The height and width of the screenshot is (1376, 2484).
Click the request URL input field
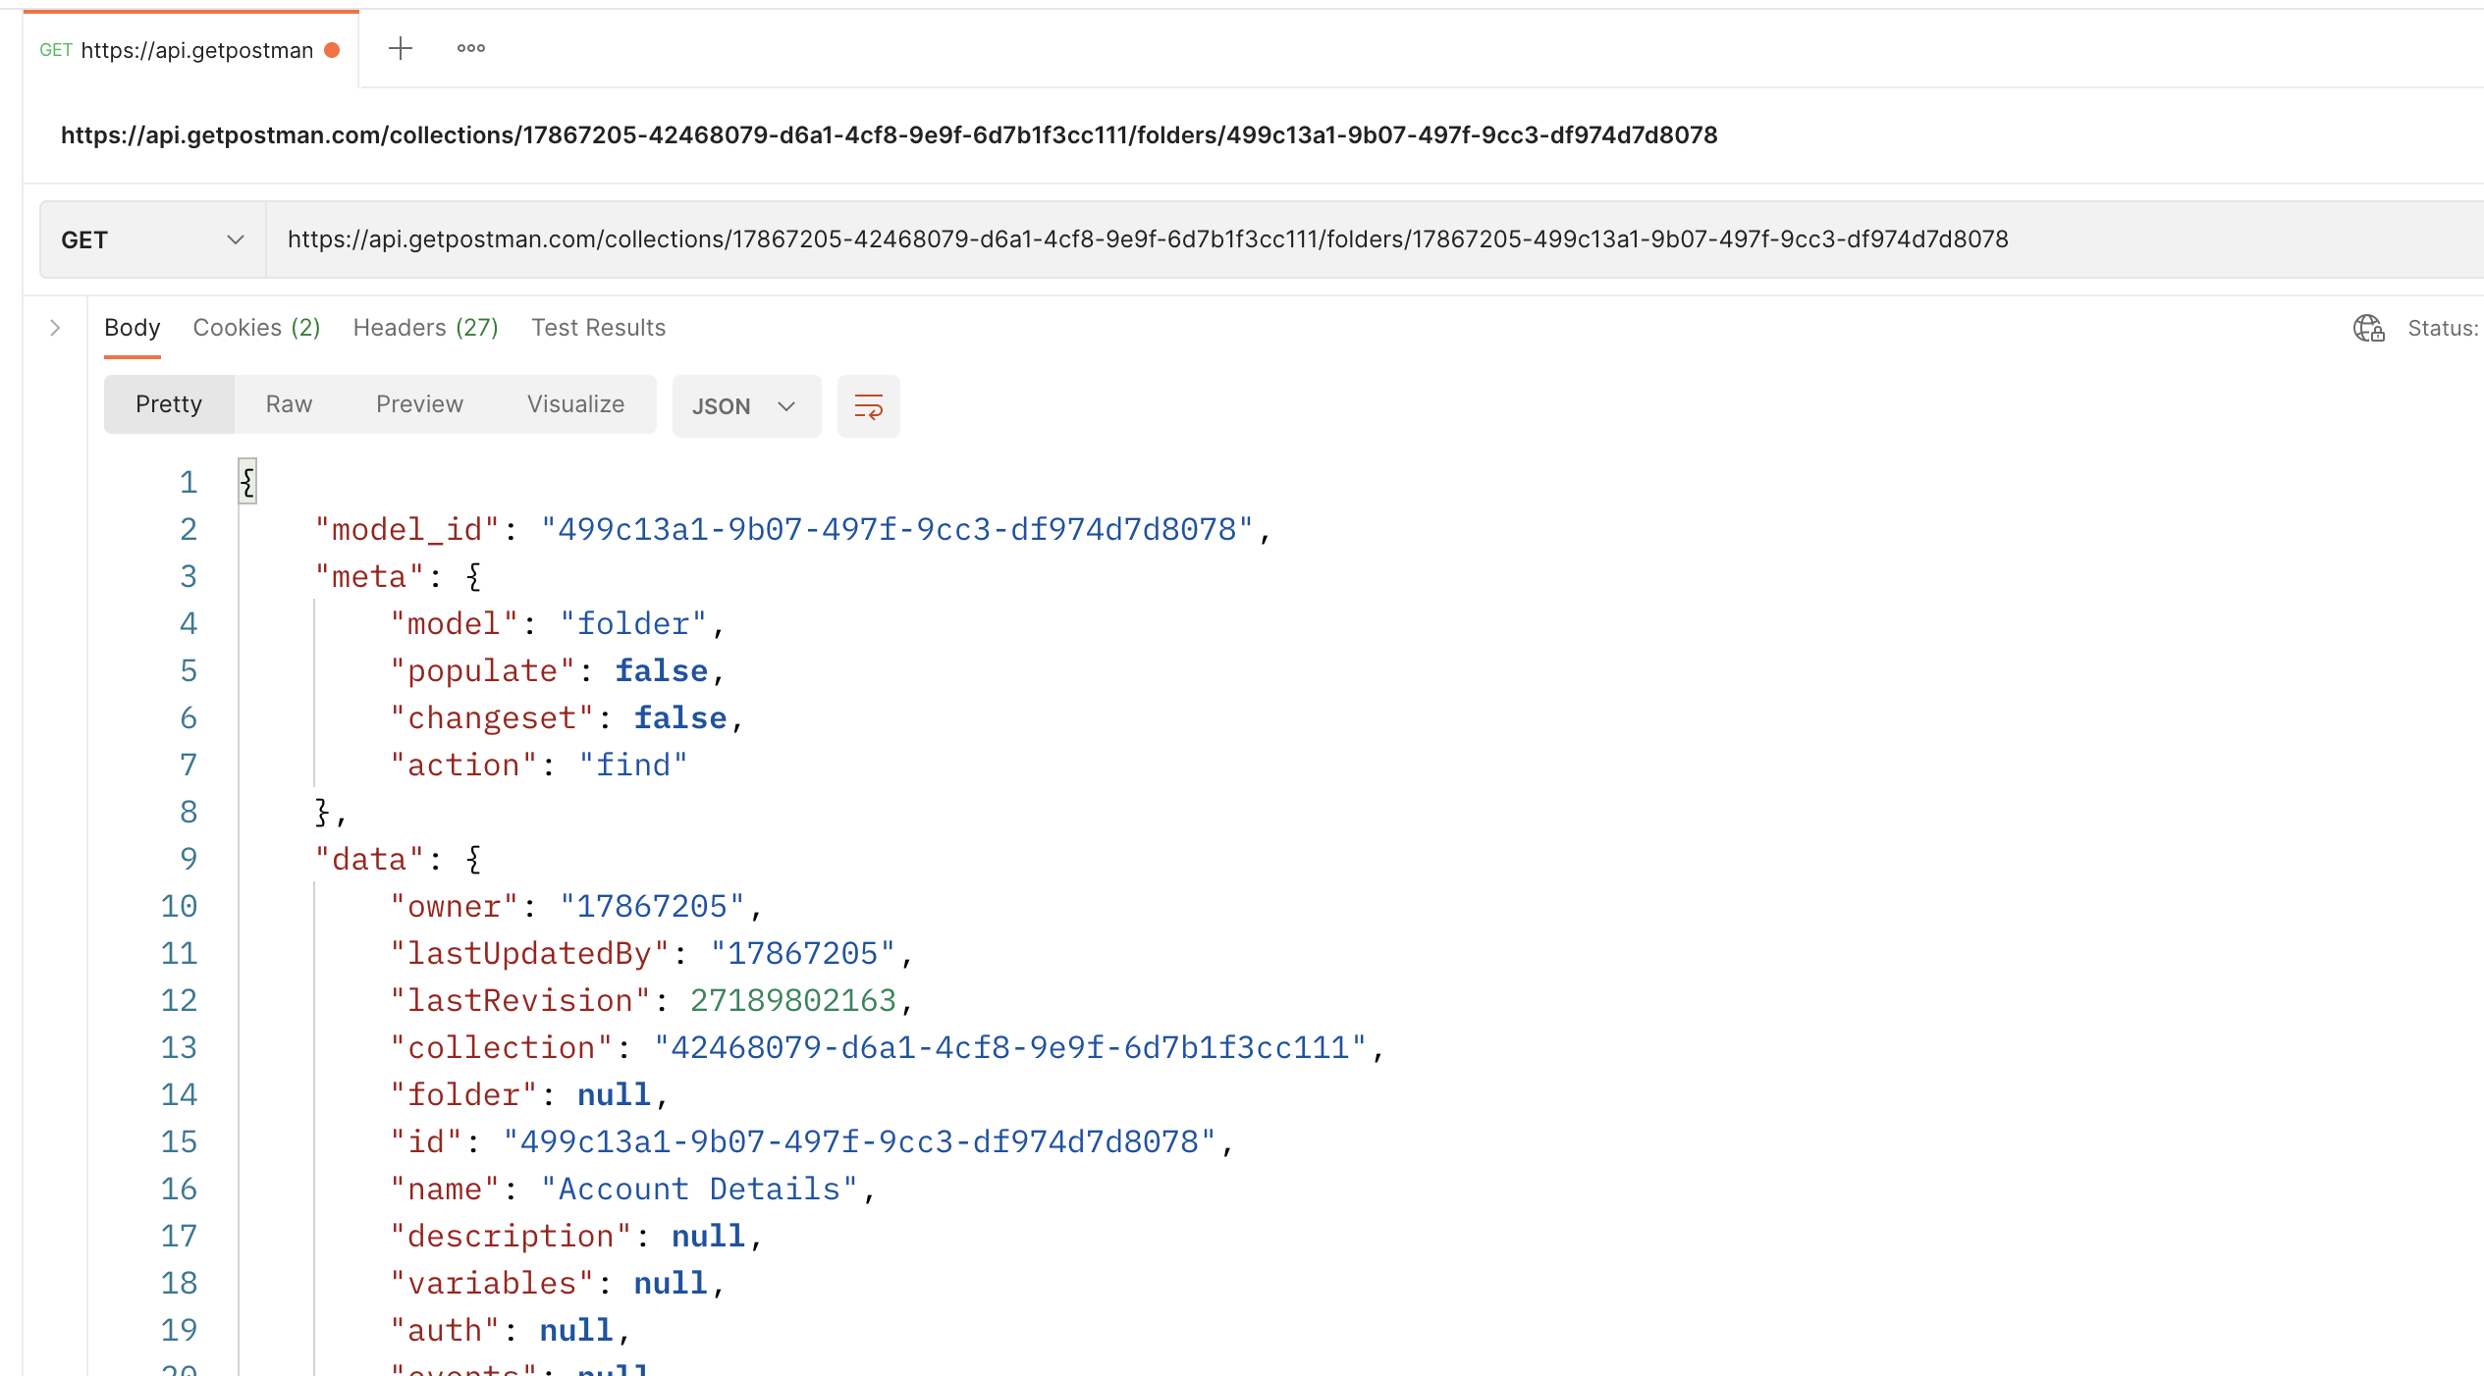tap(1147, 239)
